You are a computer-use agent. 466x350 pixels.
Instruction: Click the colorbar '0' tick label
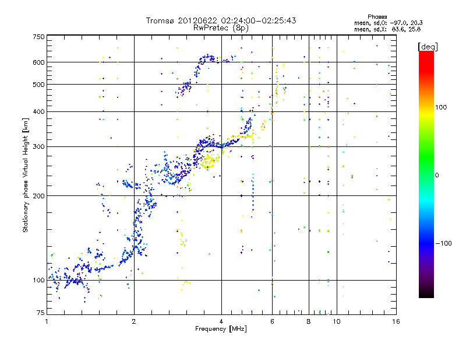pyautogui.click(x=437, y=175)
